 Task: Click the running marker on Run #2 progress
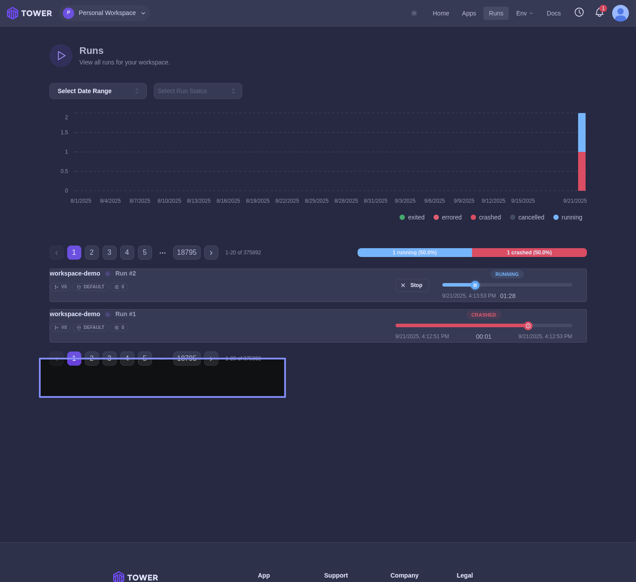tap(475, 285)
